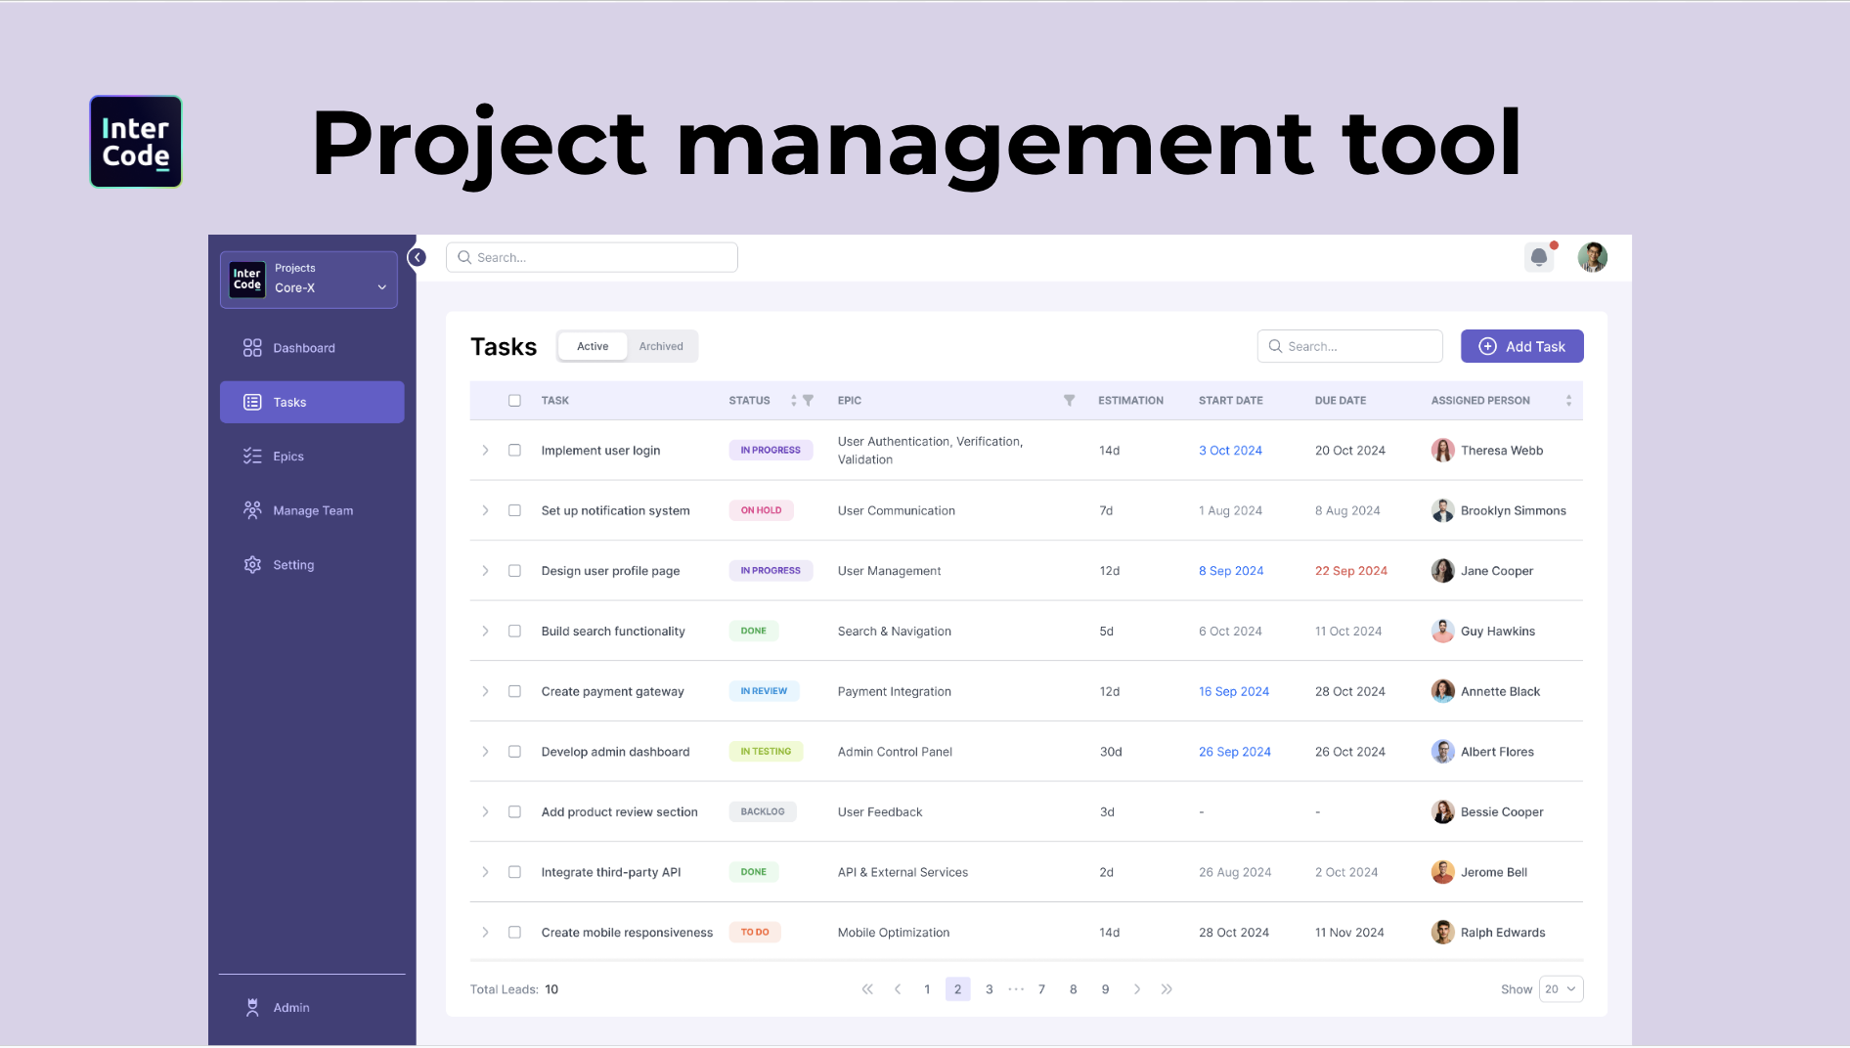
Task: Click the Epic column filter icon
Action: (x=1069, y=400)
